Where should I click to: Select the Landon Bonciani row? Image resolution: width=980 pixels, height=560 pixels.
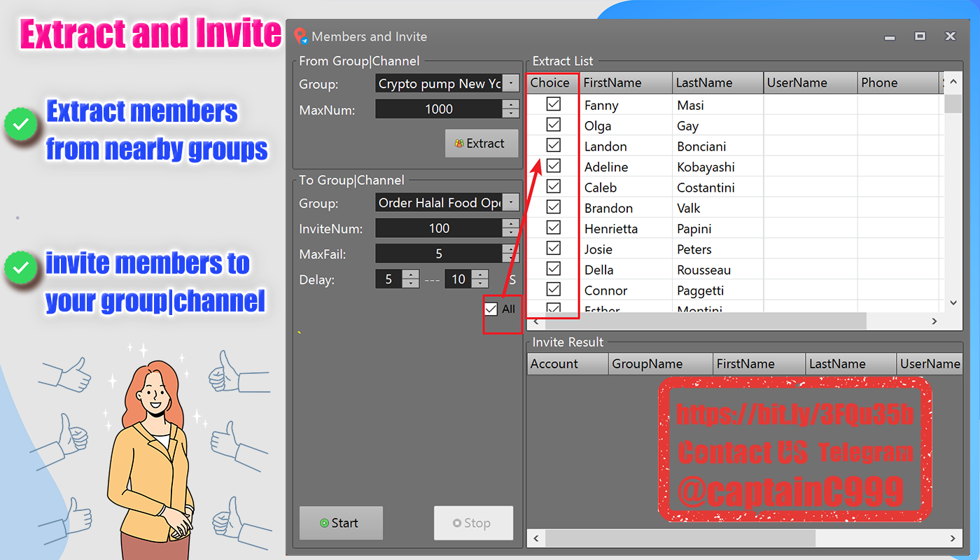click(x=735, y=146)
